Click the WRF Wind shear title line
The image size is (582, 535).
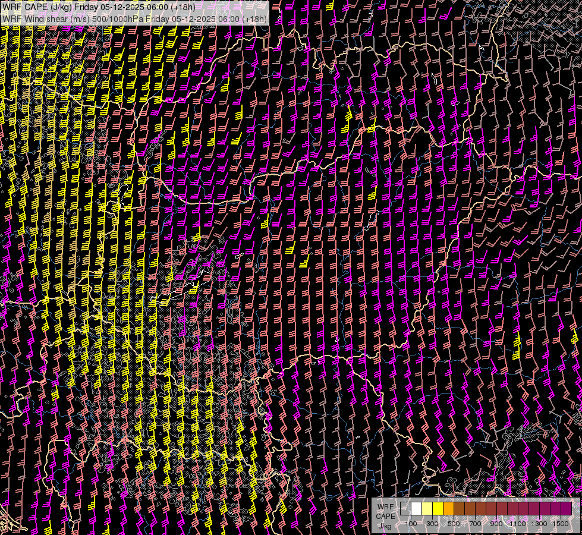coord(134,19)
